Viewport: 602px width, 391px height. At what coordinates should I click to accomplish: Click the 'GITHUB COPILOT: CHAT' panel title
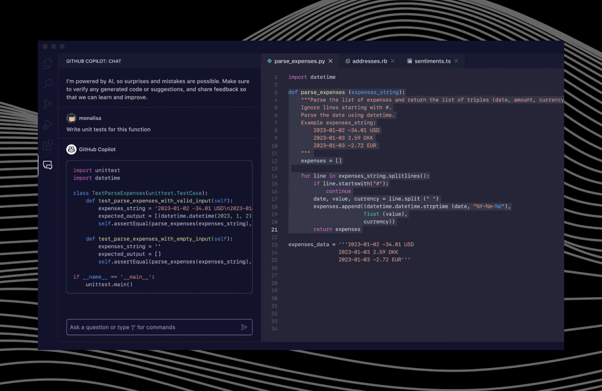tap(94, 61)
